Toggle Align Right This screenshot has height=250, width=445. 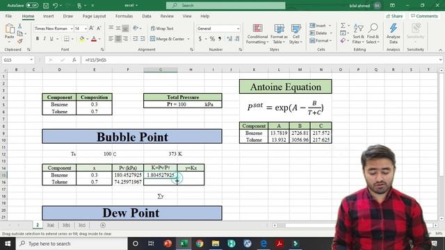click(x=125, y=39)
